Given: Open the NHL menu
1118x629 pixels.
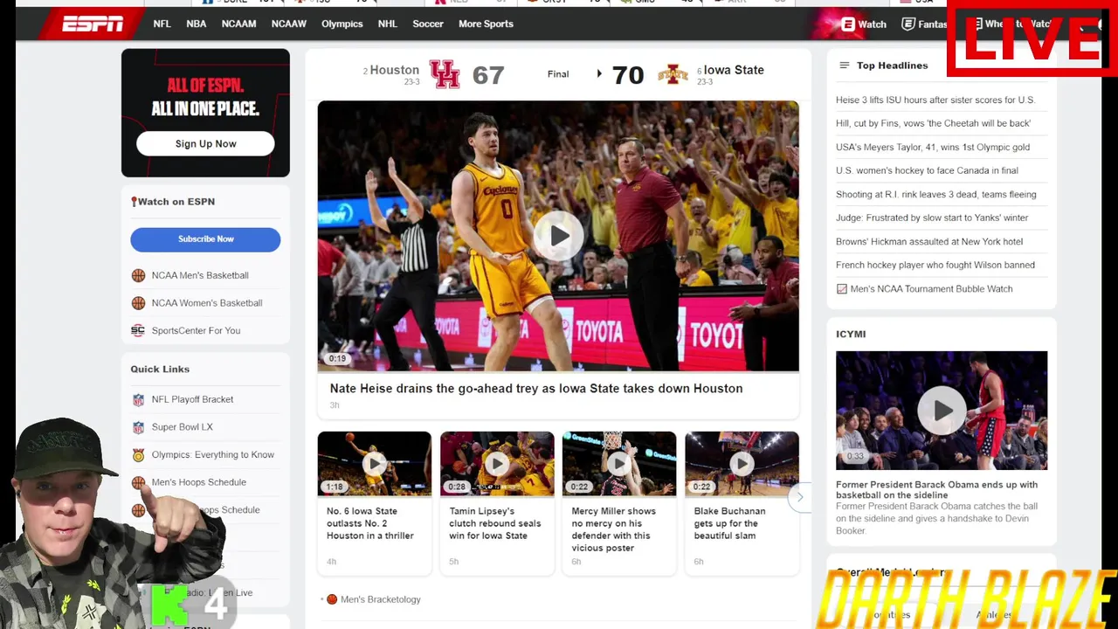Looking at the screenshot, I should point(388,24).
